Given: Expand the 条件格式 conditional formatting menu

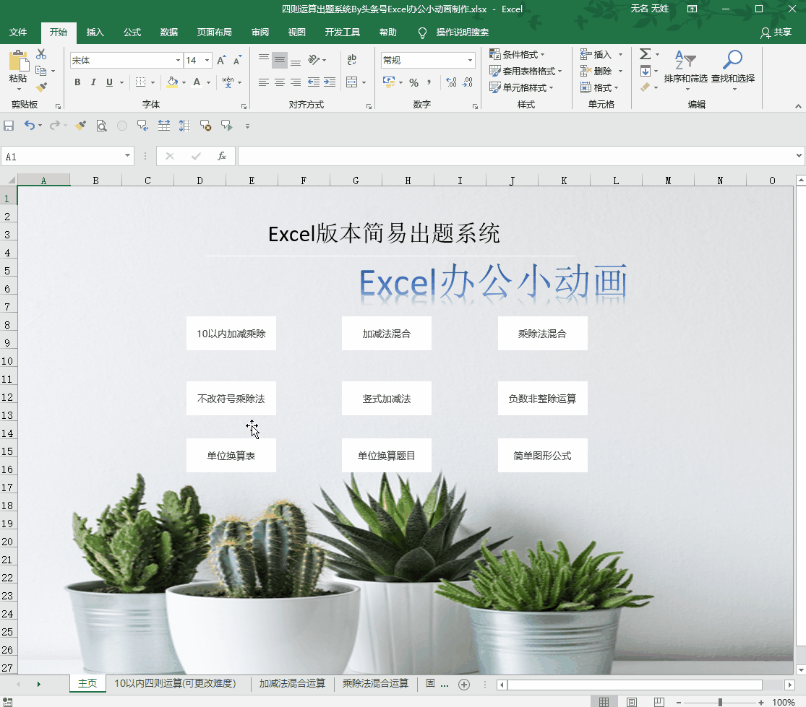Looking at the screenshot, I should click(x=517, y=54).
